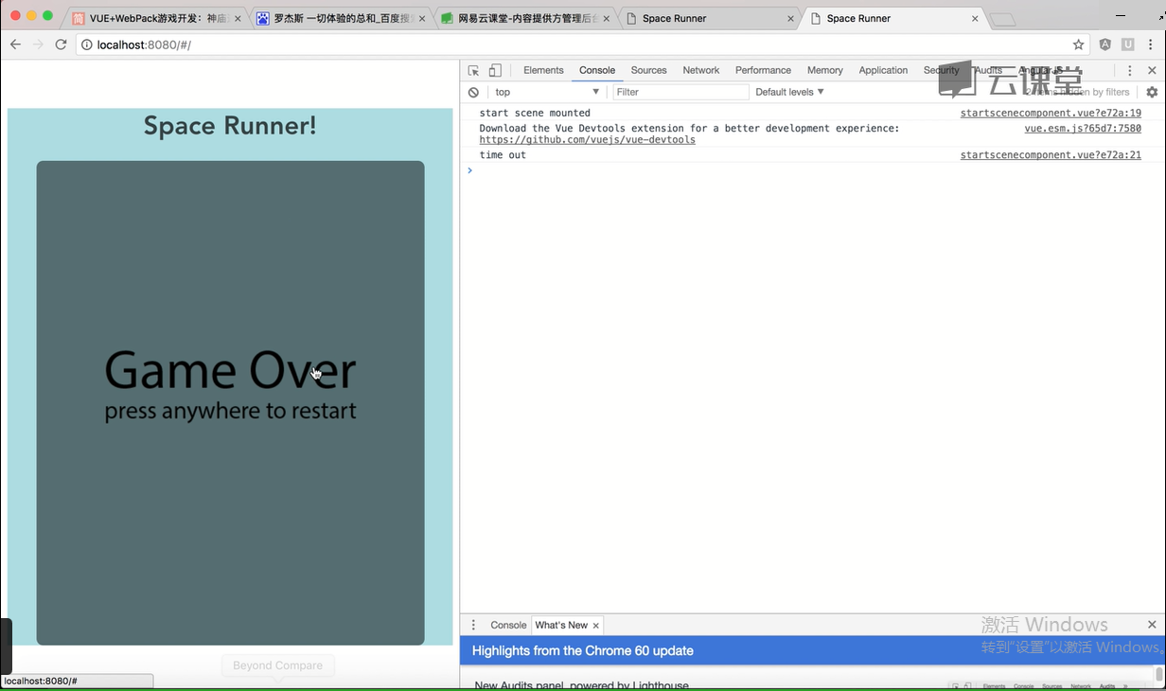Open DevTools three-dot customize menu
Image resolution: width=1166 pixels, height=691 pixels.
tap(1130, 71)
